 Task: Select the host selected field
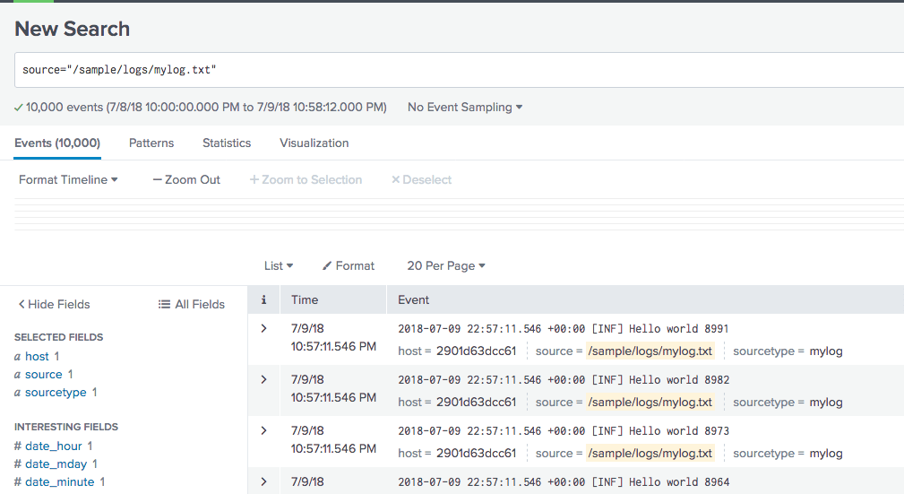point(37,357)
